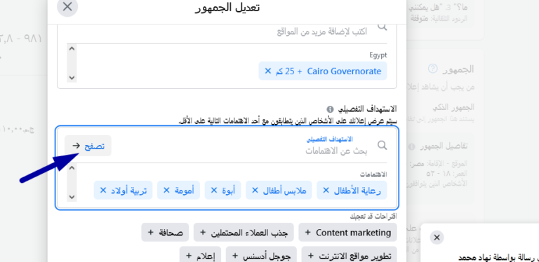This screenshot has width=539, height=262.
Task: Add the جوجل أدسنس suggestion
Action: tap(261, 256)
